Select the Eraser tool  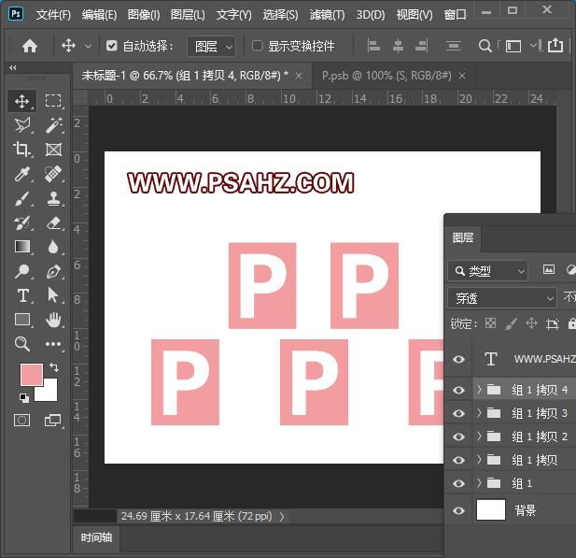coord(53,222)
